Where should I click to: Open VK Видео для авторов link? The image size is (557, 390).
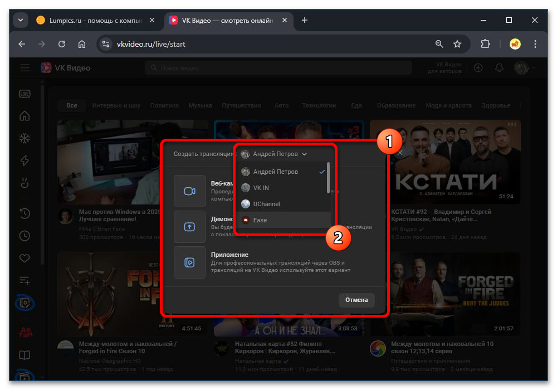[x=444, y=67]
